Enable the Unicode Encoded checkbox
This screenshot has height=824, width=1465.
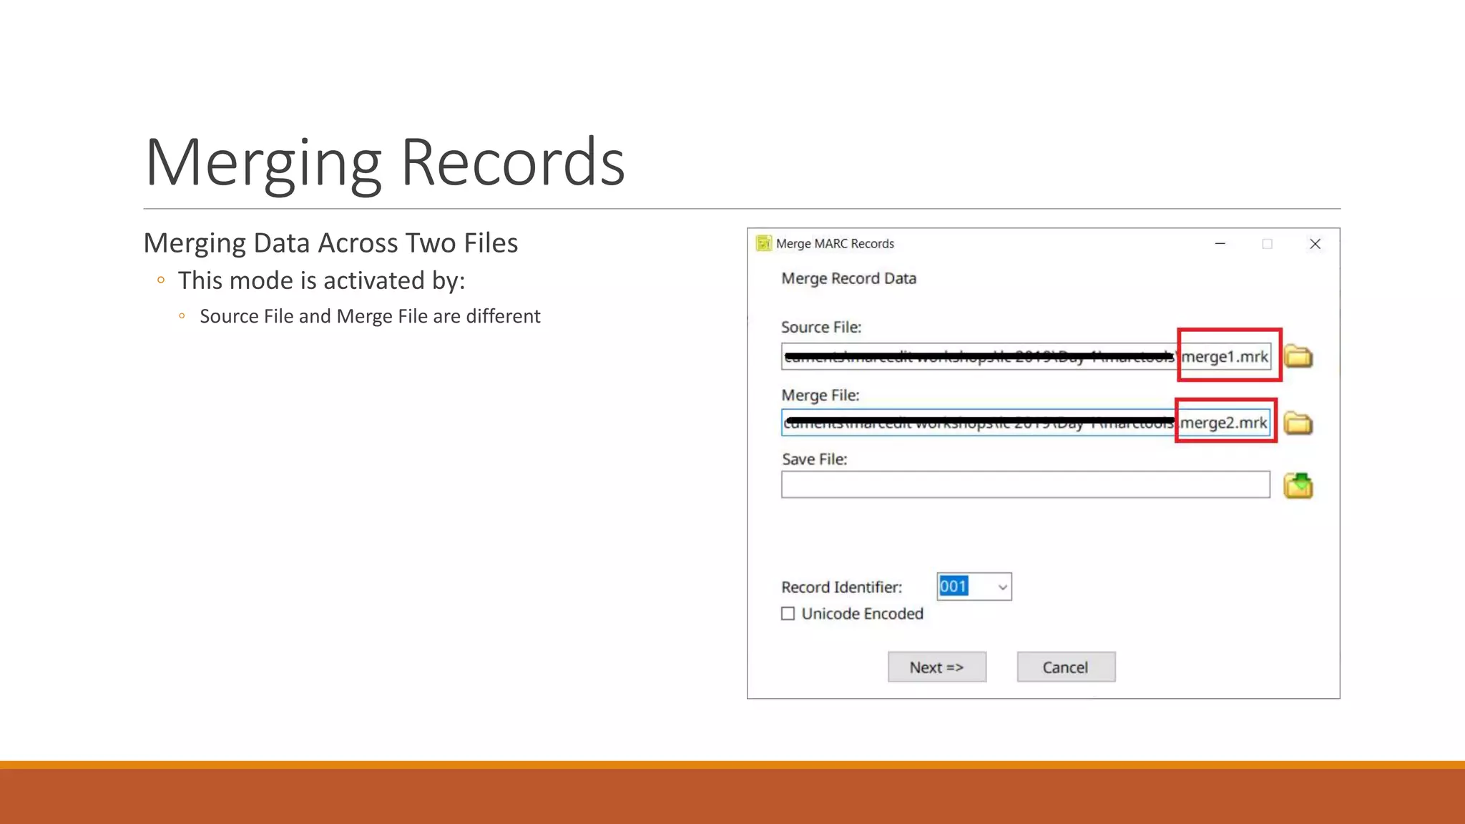[788, 614]
